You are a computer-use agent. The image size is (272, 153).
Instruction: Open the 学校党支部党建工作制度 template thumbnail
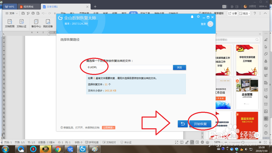[247, 60]
